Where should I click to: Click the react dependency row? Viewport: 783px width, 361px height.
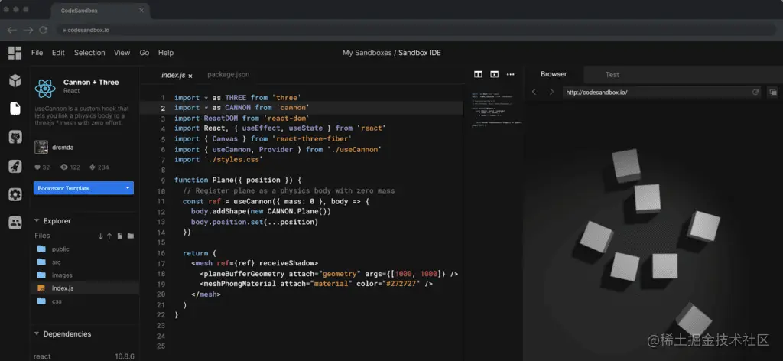point(84,356)
